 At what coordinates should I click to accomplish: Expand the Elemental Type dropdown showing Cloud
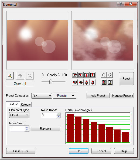pos(19,115)
